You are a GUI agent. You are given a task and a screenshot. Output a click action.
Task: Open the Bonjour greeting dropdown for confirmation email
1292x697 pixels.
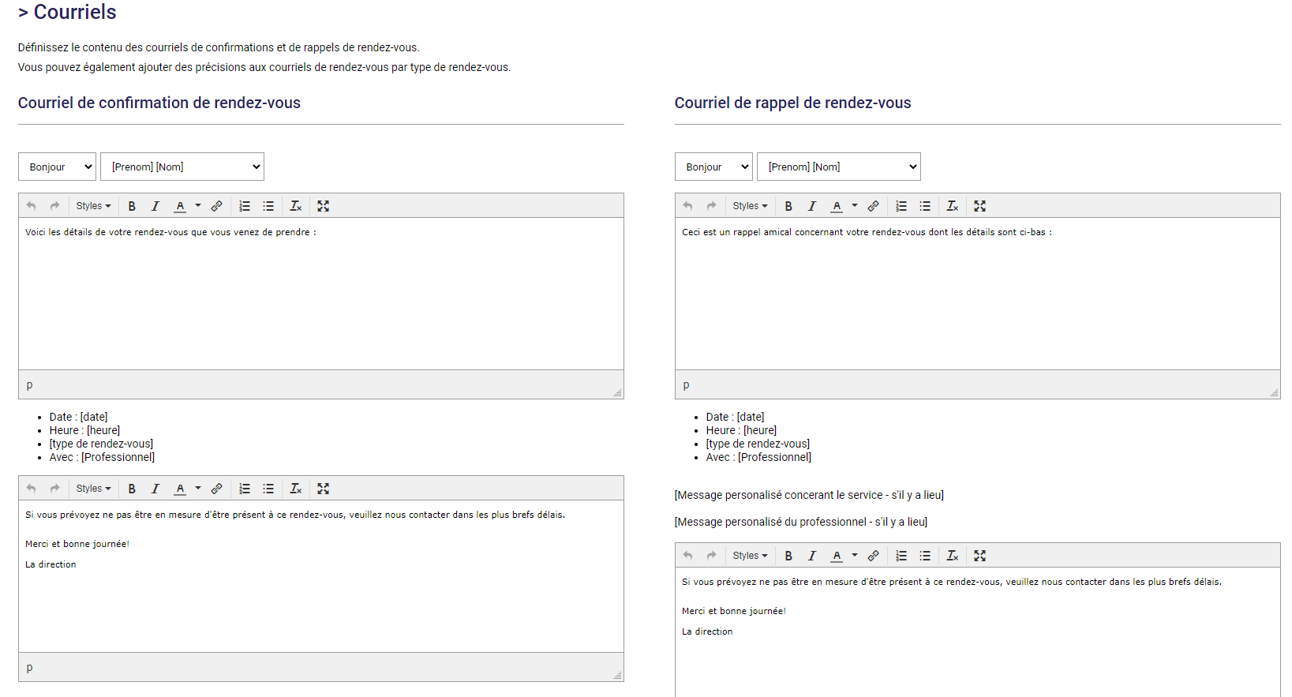[x=57, y=167]
